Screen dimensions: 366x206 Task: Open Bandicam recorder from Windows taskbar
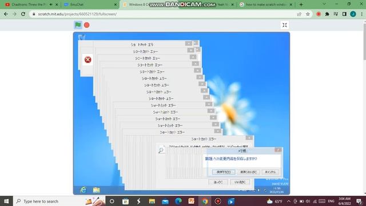218,201
